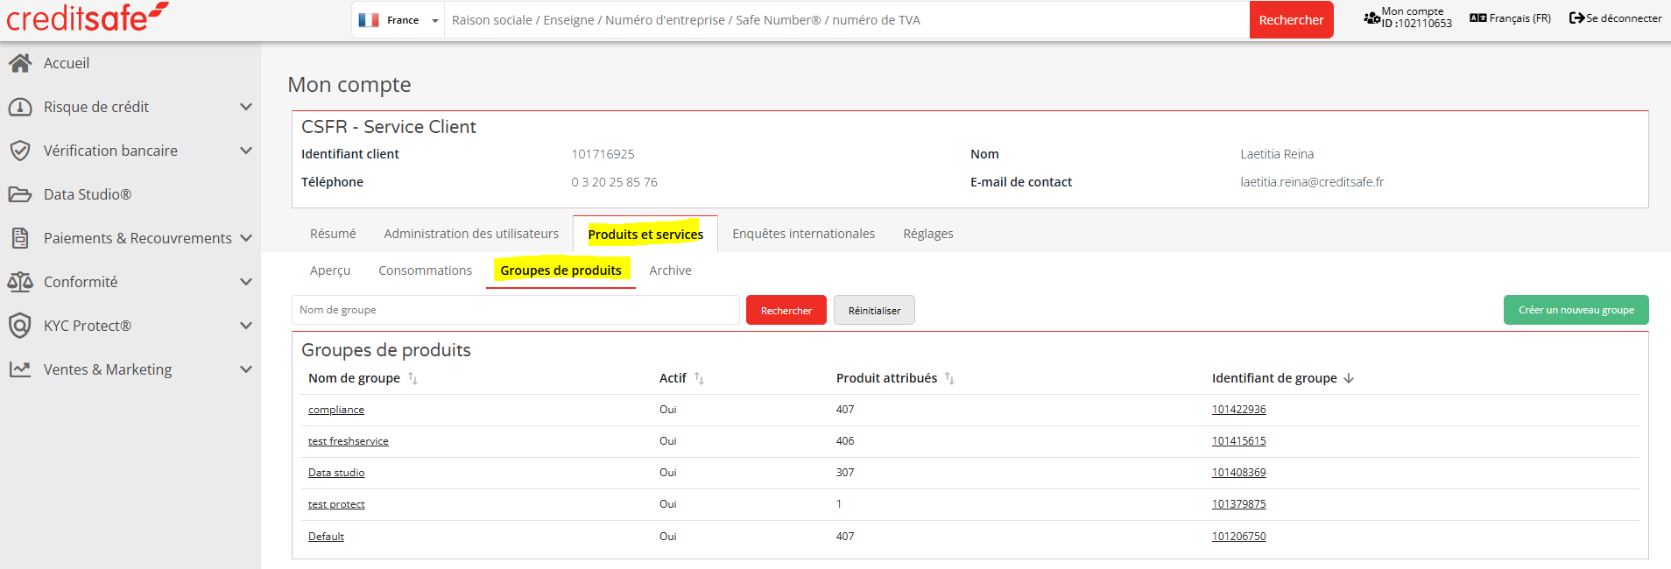The width and height of the screenshot is (1671, 569).
Task: Open the Résumé tab
Action: click(333, 234)
